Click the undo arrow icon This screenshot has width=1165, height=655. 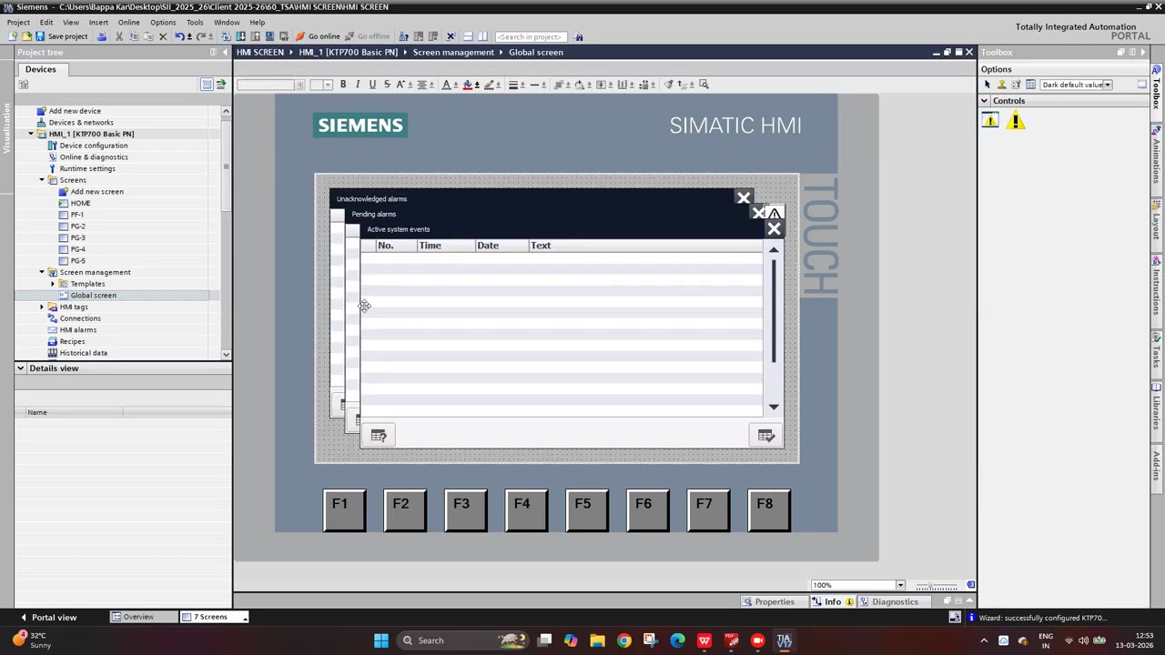tap(179, 36)
